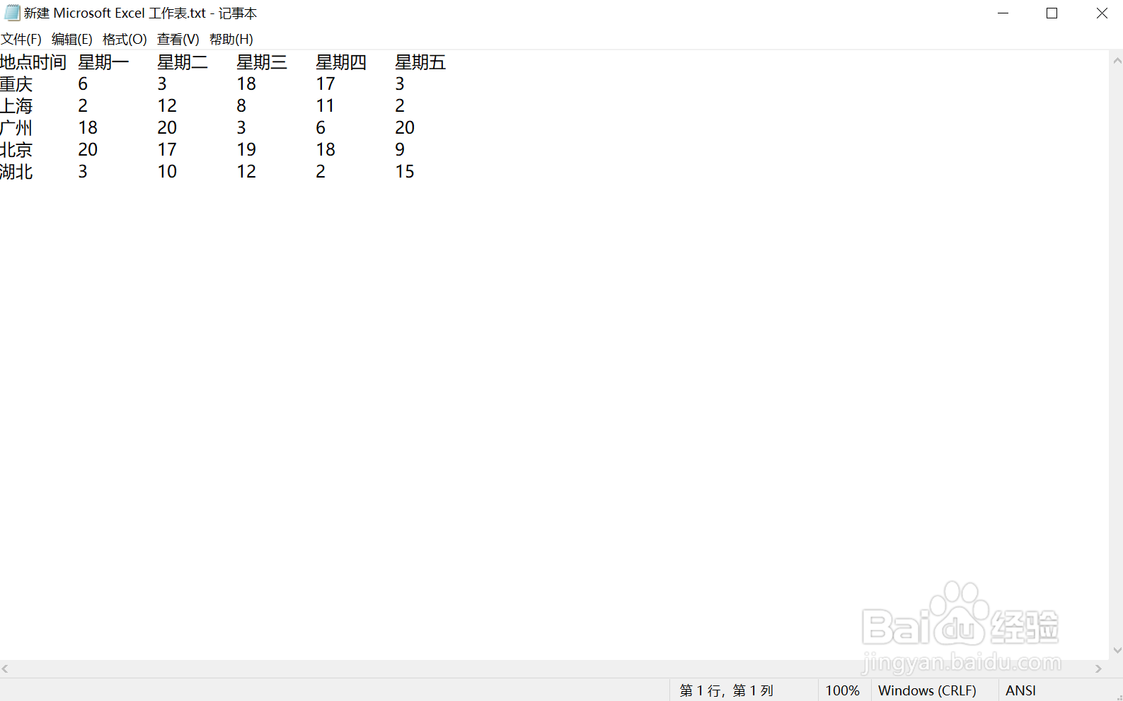
Task: Click the vertical scrollbar up arrow
Action: [1117, 61]
